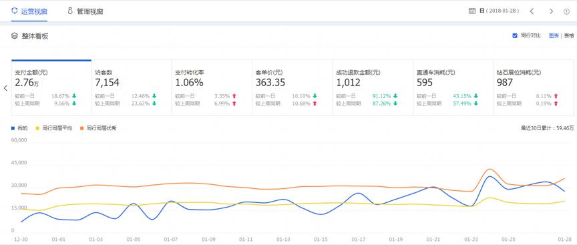Select the 支付转化率 metric card

pos(212,87)
